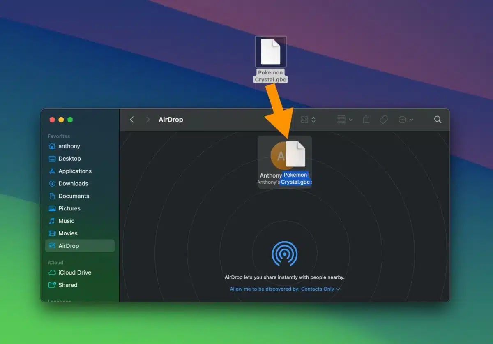
Task: Open 'Allow me to be discovered by' dropdown
Action: 285,289
